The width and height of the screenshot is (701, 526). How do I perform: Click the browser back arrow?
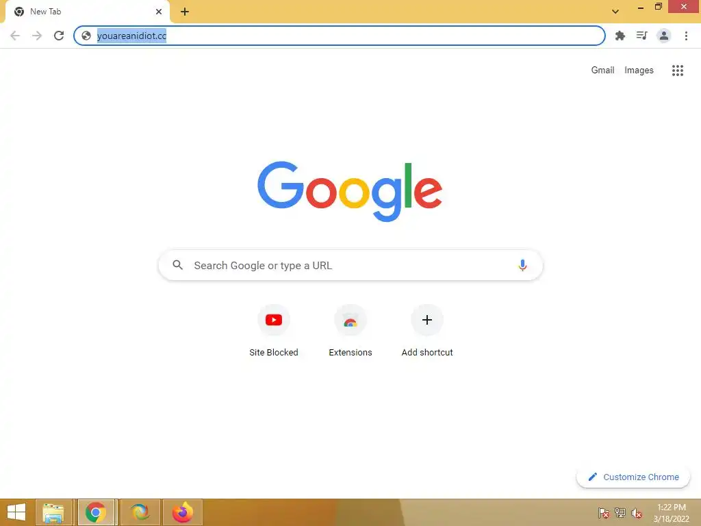15,36
